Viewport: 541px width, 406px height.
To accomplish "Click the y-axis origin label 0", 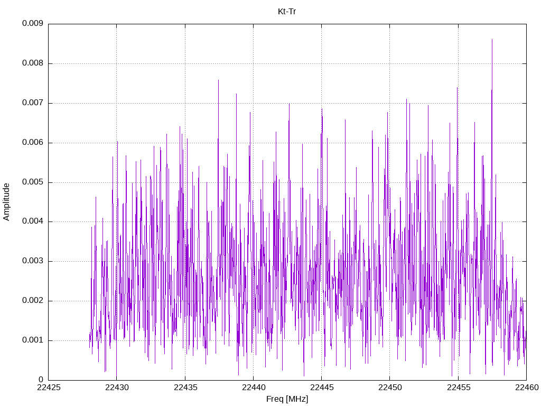I will 41,380.
